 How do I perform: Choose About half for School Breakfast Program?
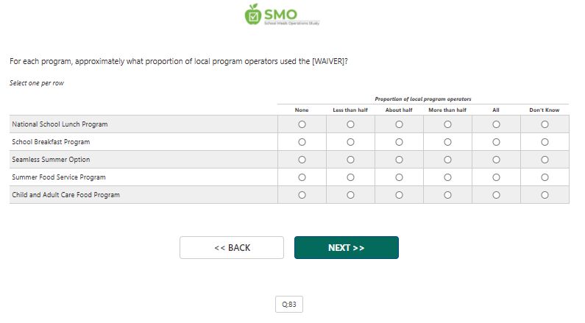point(399,142)
